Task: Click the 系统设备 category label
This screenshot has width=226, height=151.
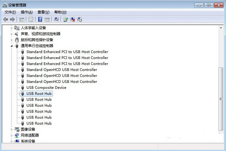Action: (28, 141)
